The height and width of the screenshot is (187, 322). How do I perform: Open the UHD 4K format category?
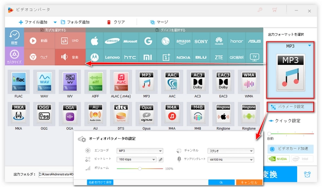[70, 40]
